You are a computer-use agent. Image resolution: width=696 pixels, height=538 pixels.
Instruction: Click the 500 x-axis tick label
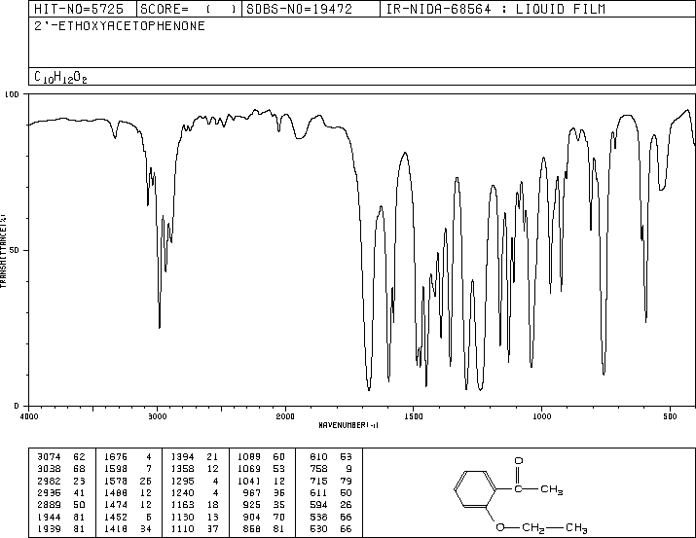670,416
